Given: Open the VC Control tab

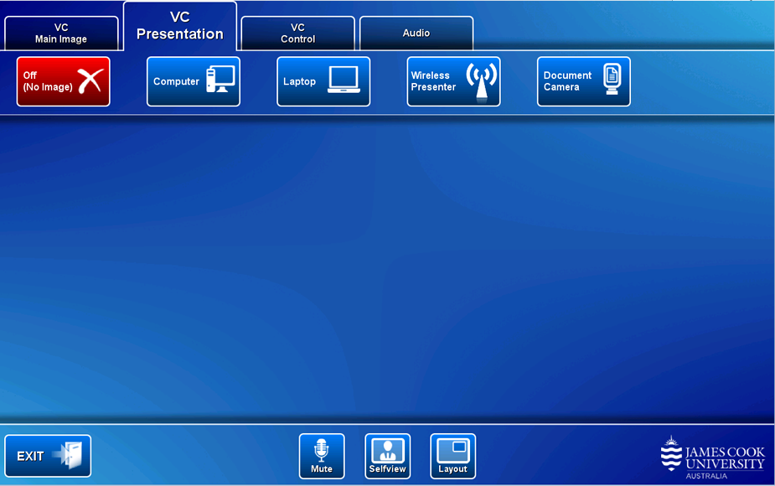Looking at the screenshot, I should (298, 34).
